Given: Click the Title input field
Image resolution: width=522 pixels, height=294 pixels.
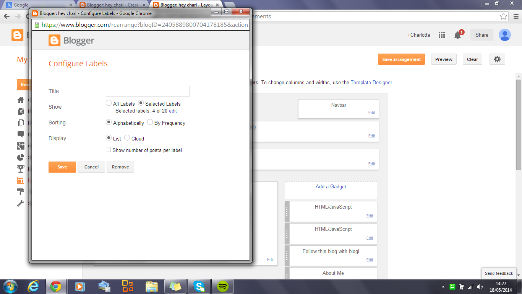Looking at the screenshot, I should pos(148,91).
